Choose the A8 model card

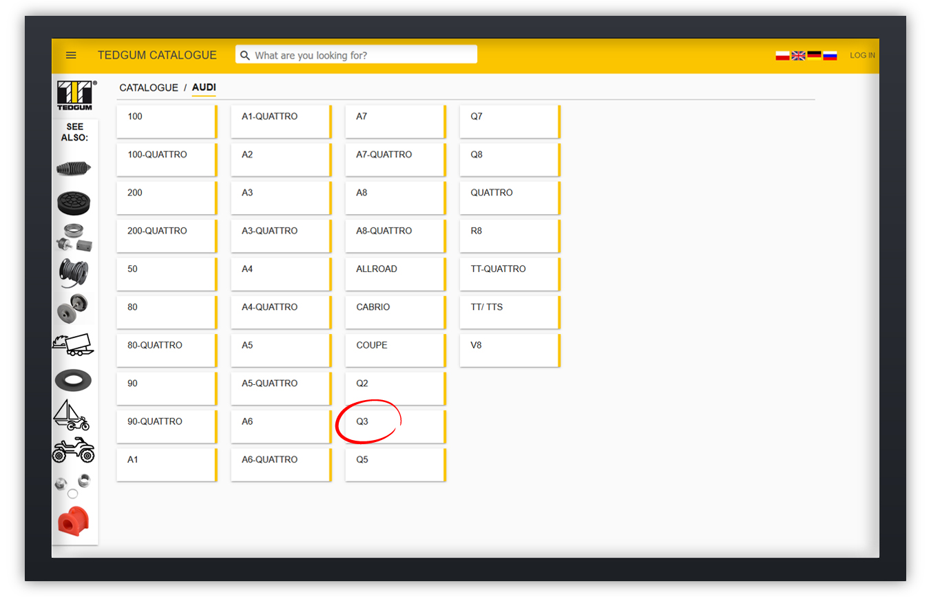(395, 198)
